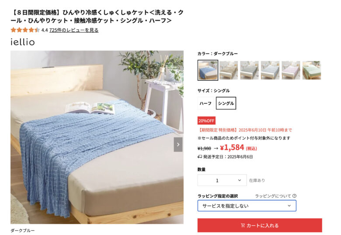Click the cart icon on カートに入れる button
Viewport: 341px width, 235px height.
[x=243, y=225]
